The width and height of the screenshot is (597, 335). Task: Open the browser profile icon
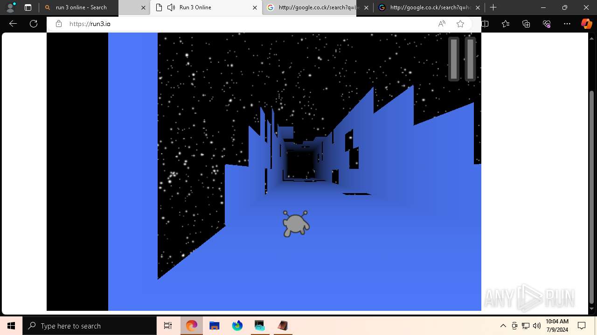pyautogui.click(x=10, y=7)
